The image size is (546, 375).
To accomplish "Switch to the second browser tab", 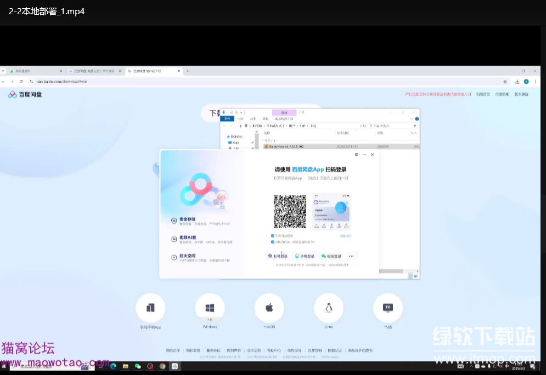I will tap(94, 71).
